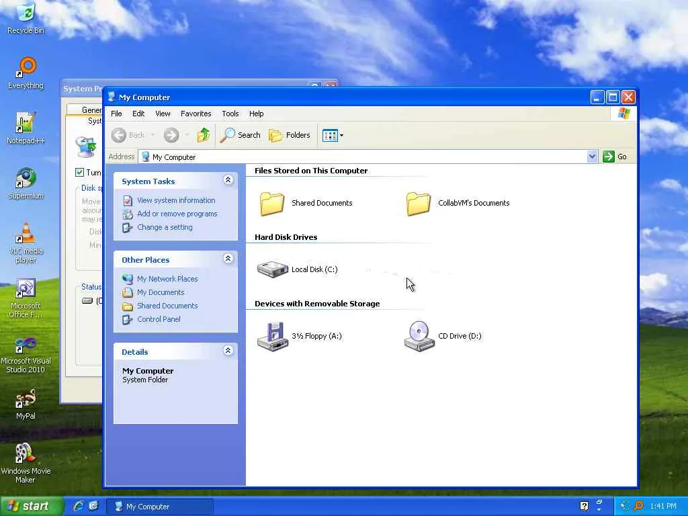Open the second Quick Launch browser icon
Screen dimensions: 688x516
point(93,506)
